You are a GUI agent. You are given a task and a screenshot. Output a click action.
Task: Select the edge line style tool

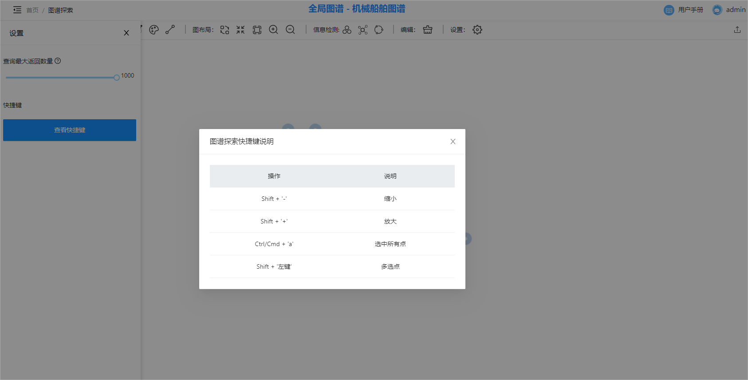pyautogui.click(x=170, y=30)
